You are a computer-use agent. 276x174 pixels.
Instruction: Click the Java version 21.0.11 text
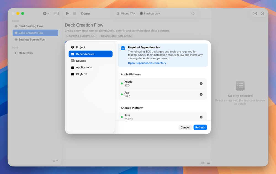pyautogui.click(x=129, y=119)
